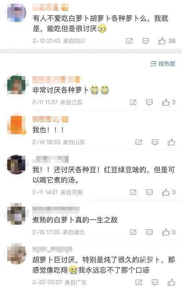
Task: Reply to the top comment from 四川
Action: (x=146, y=41)
